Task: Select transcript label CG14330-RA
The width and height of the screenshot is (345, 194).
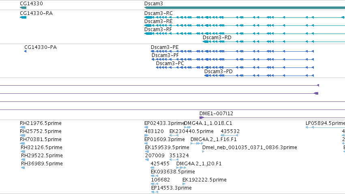Action: pyautogui.click(x=36, y=13)
